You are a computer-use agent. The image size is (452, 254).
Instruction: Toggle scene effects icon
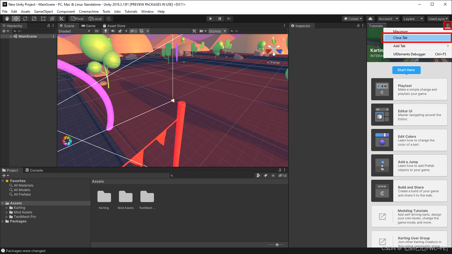click(x=120, y=31)
